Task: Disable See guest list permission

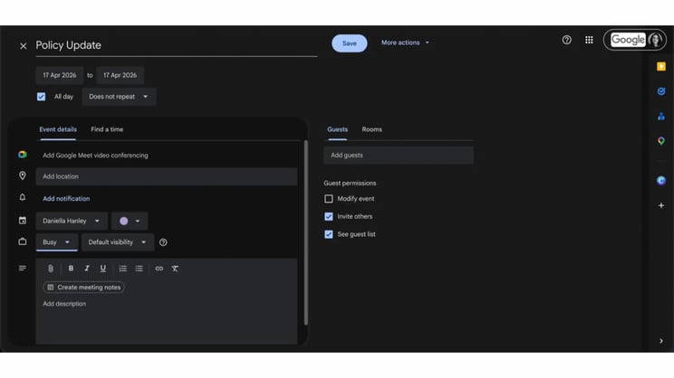Action: coord(329,234)
